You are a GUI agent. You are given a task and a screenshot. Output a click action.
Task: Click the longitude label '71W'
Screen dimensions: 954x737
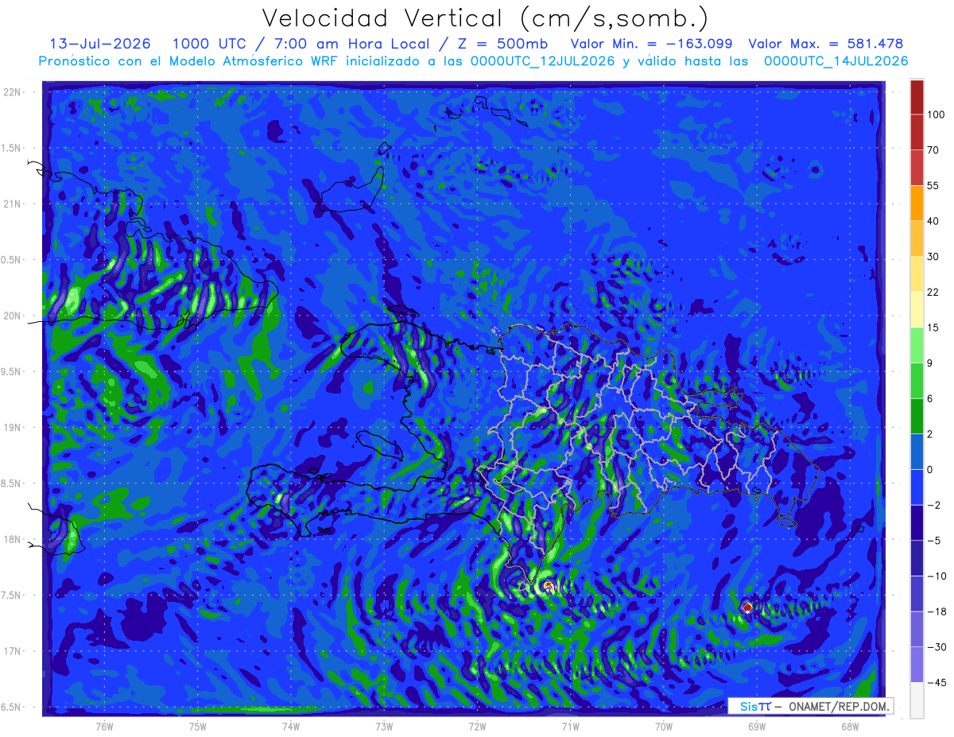(x=570, y=726)
